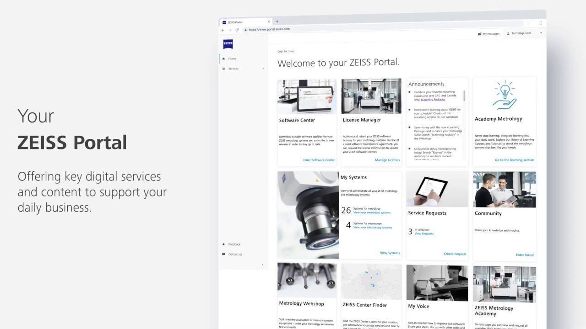Click the Service Requests heading
This screenshot has height=329, width=586.
427,213
